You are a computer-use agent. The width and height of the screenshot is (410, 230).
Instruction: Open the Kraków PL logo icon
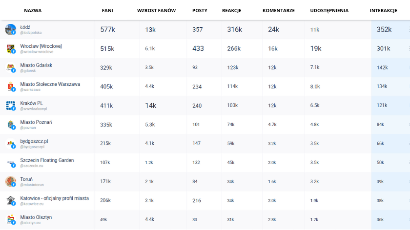(10, 105)
